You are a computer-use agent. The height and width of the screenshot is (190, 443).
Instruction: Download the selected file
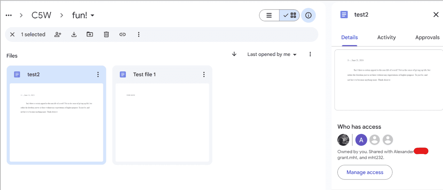click(74, 34)
